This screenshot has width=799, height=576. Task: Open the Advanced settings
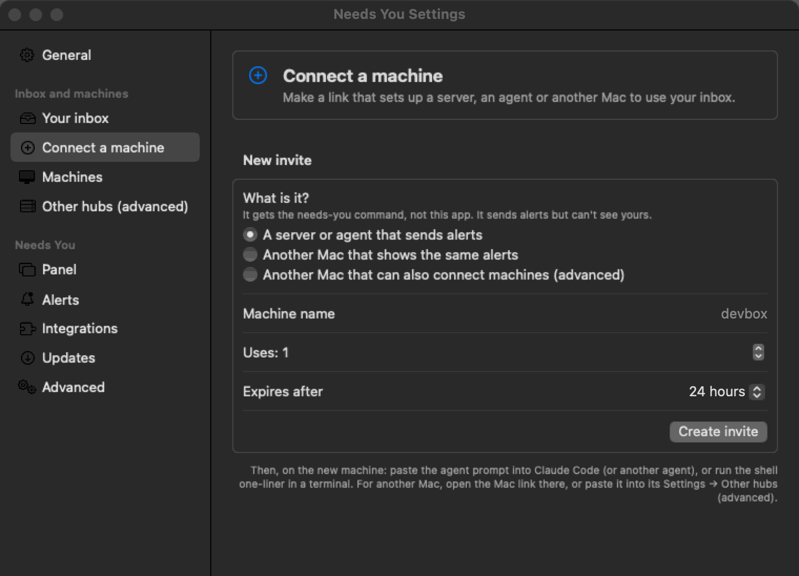click(105, 387)
